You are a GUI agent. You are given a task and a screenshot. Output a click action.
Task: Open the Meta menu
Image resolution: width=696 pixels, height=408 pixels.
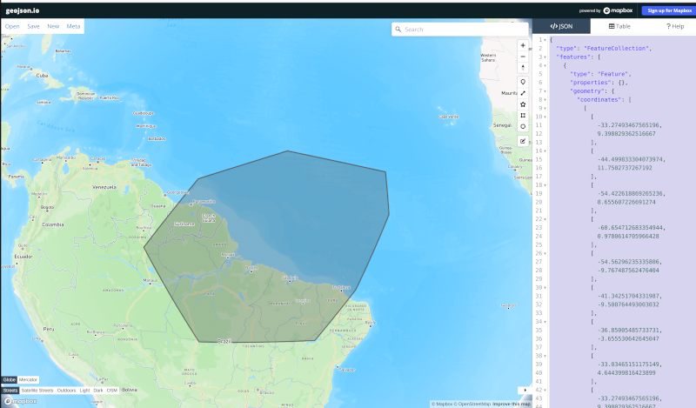(73, 26)
